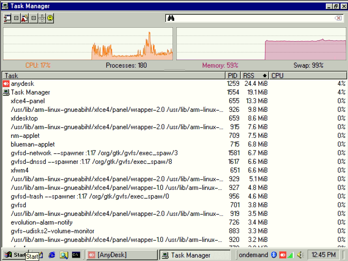Select the nm-applet process

tap(175, 136)
